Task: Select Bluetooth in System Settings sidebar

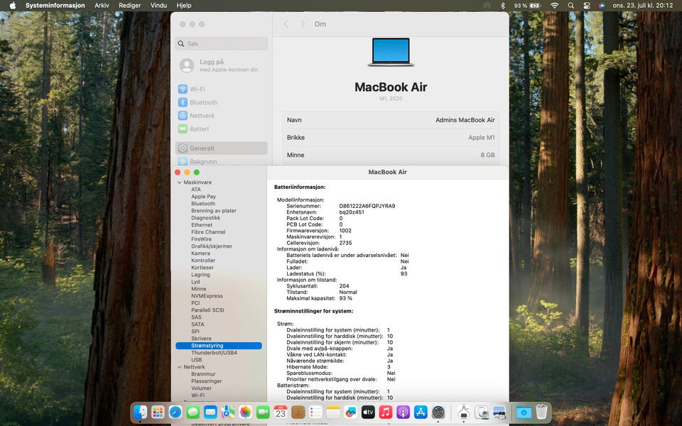Action: [x=222, y=102]
